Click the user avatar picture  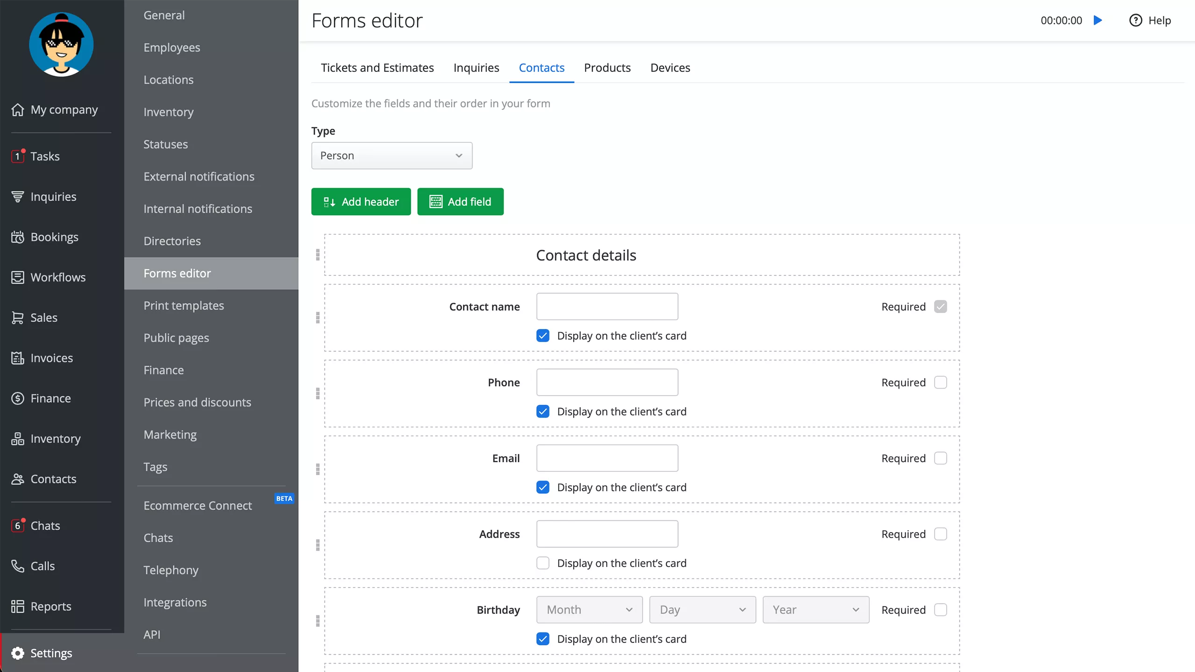click(61, 45)
